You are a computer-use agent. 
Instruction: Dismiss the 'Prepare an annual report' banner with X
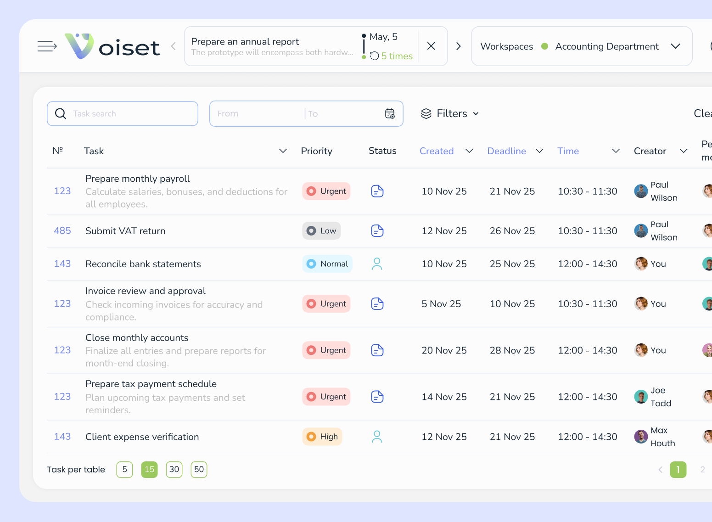[x=431, y=46]
